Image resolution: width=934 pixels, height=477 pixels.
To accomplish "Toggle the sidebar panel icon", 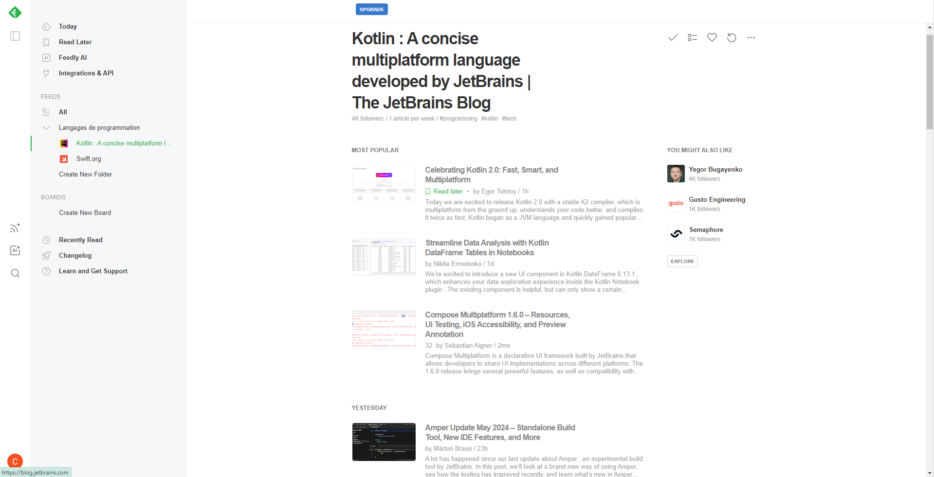I will click(x=15, y=36).
